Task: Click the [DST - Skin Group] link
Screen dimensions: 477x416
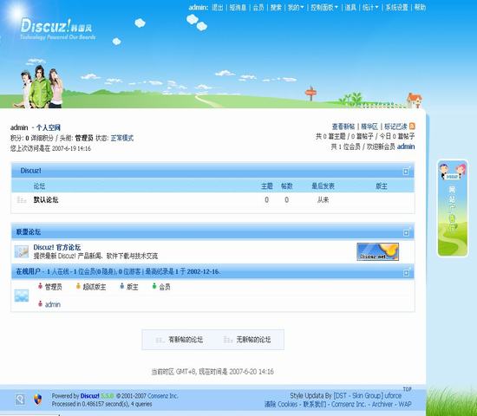Action: tap(358, 395)
